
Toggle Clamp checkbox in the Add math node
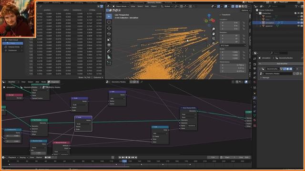(153, 136)
